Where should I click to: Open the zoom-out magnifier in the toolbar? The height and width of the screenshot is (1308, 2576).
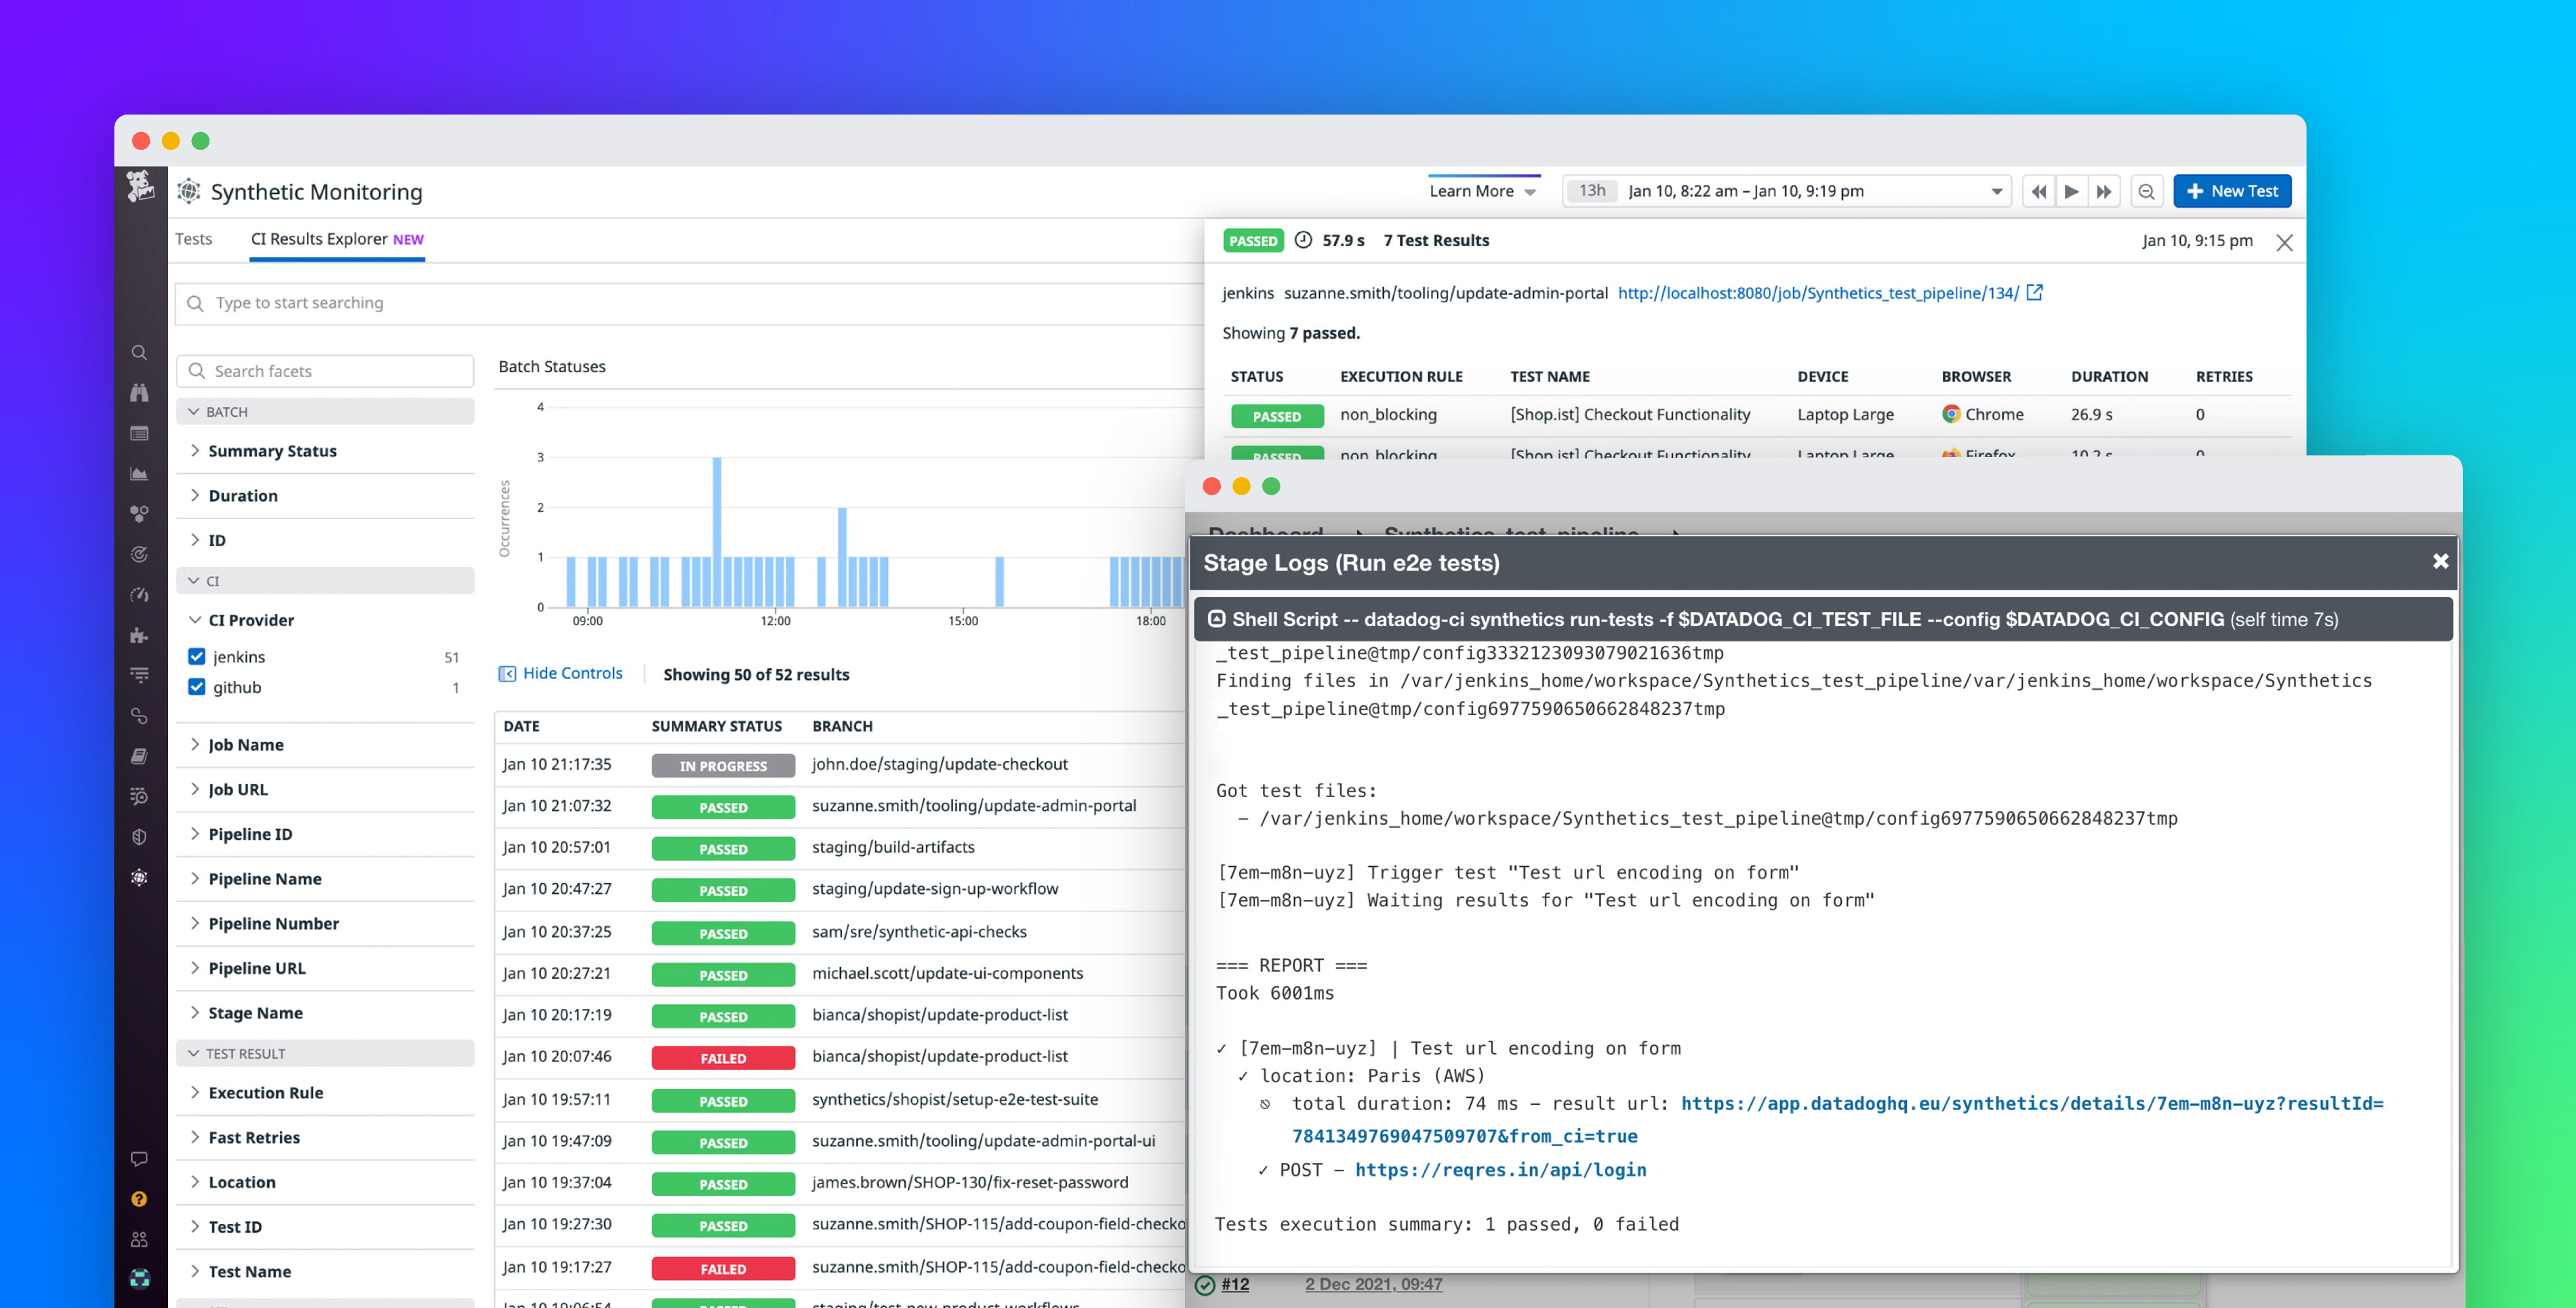[2146, 191]
